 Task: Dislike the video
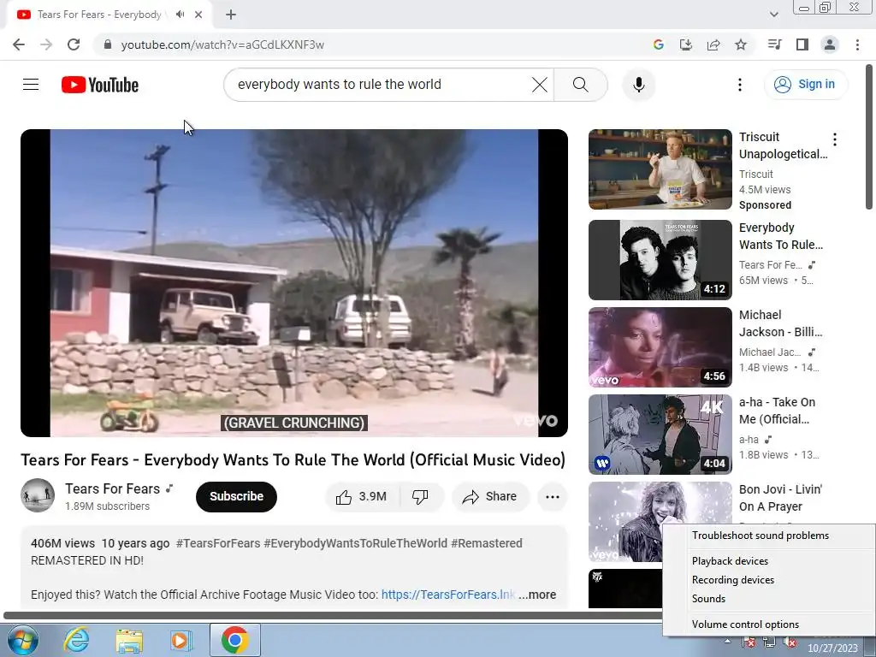420,497
